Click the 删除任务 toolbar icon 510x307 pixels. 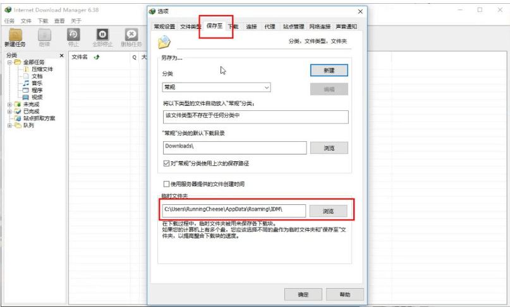131,35
